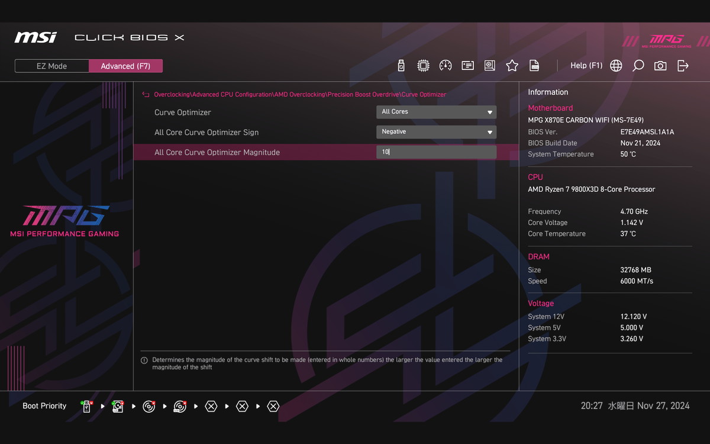This screenshot has height=444, width=710.
Task: Click DRAM size 32768 MB value
Action: pyautogui.click(x=635, y=270)
